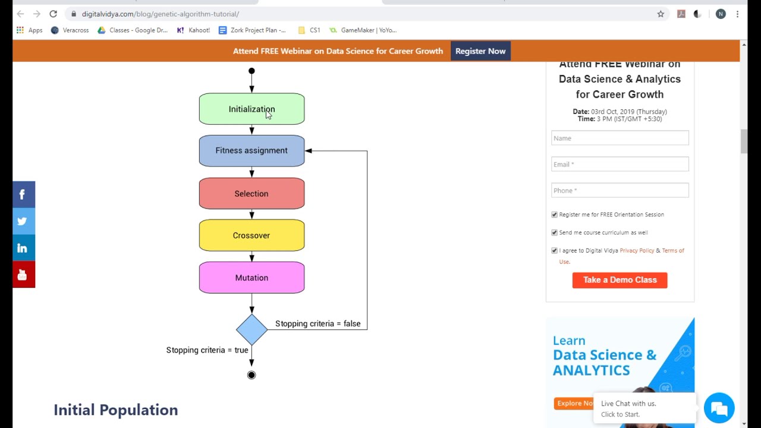761x428 pixels.
Task: Open the Chrome profile avatar N
Action: 721,14
